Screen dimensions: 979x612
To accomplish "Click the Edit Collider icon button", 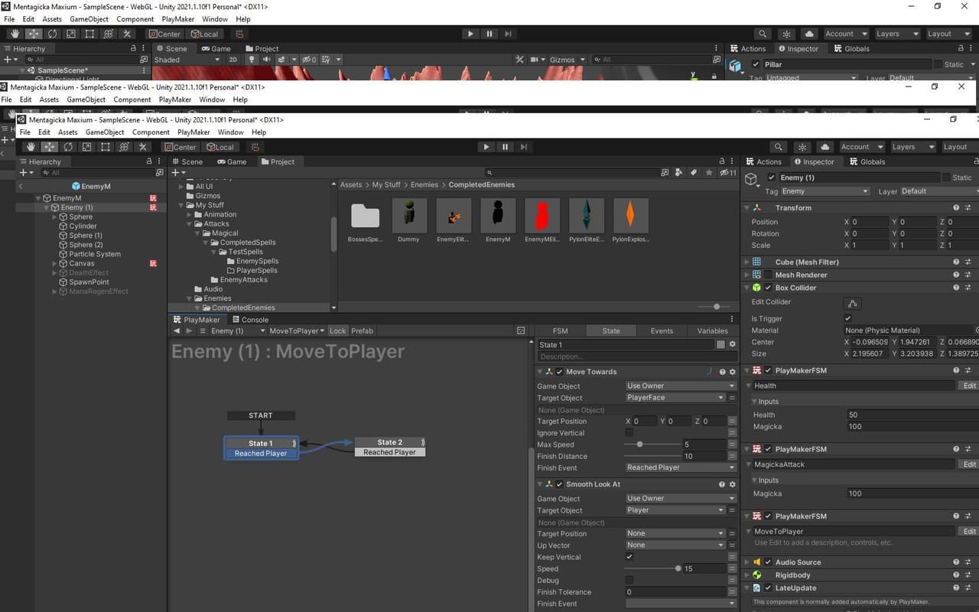I will point(852,303).
